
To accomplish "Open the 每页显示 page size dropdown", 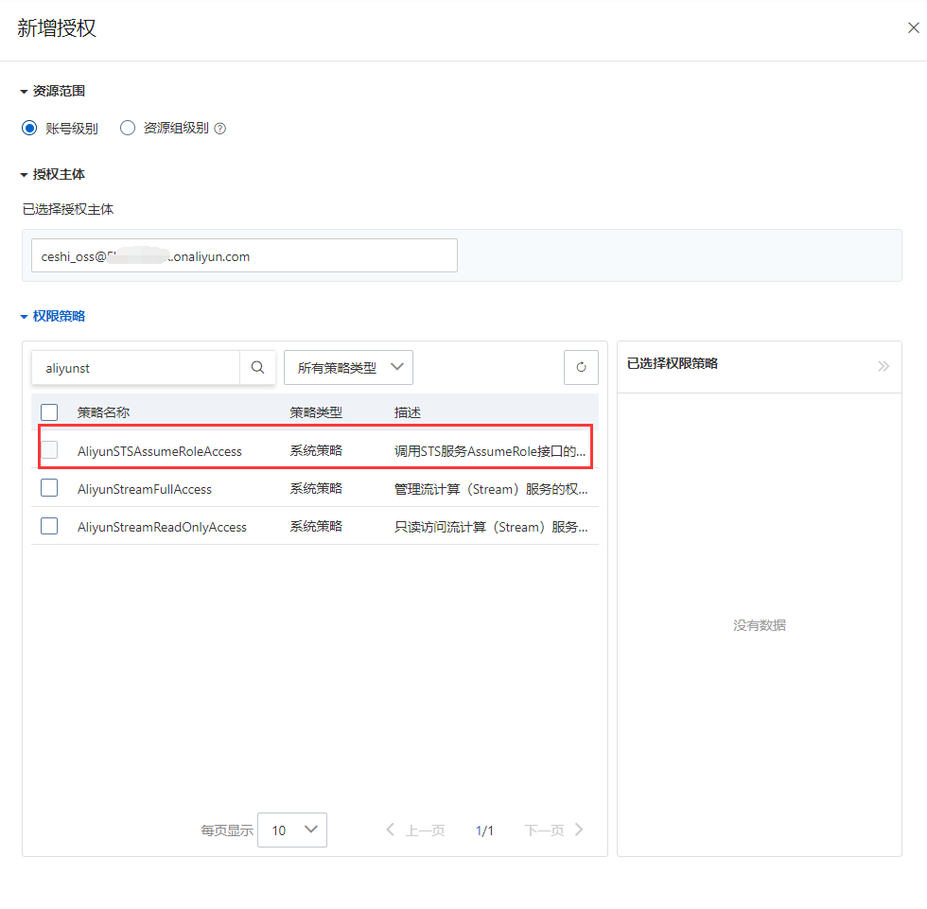I will pos(292,830).
